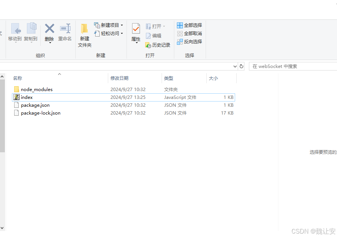Click the refresh icon beside the address bar

(241, 66)
